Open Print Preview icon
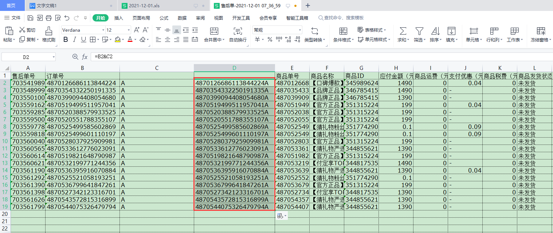 tap(58, 18)
